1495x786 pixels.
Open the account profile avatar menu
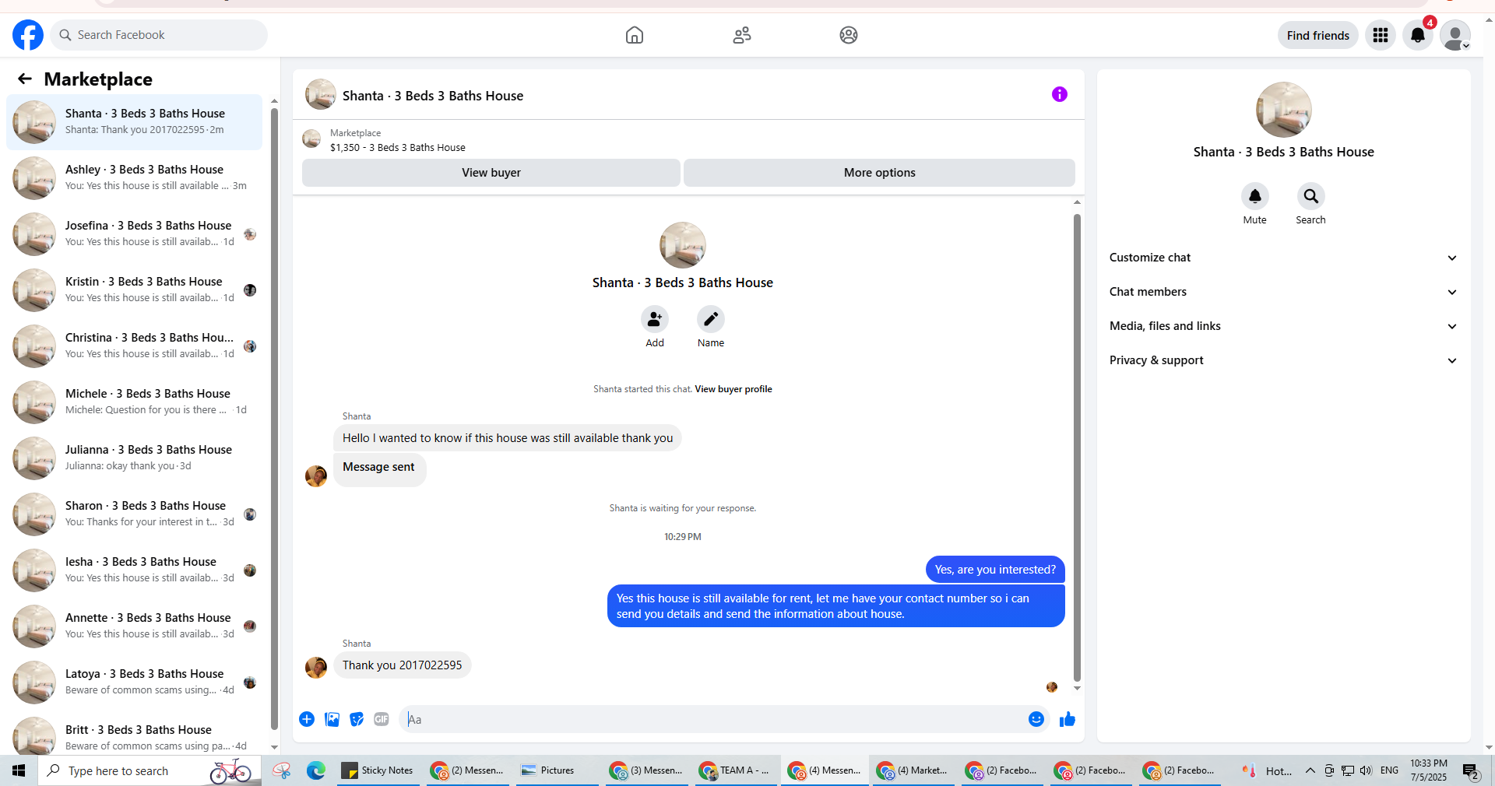(1455, 35)
